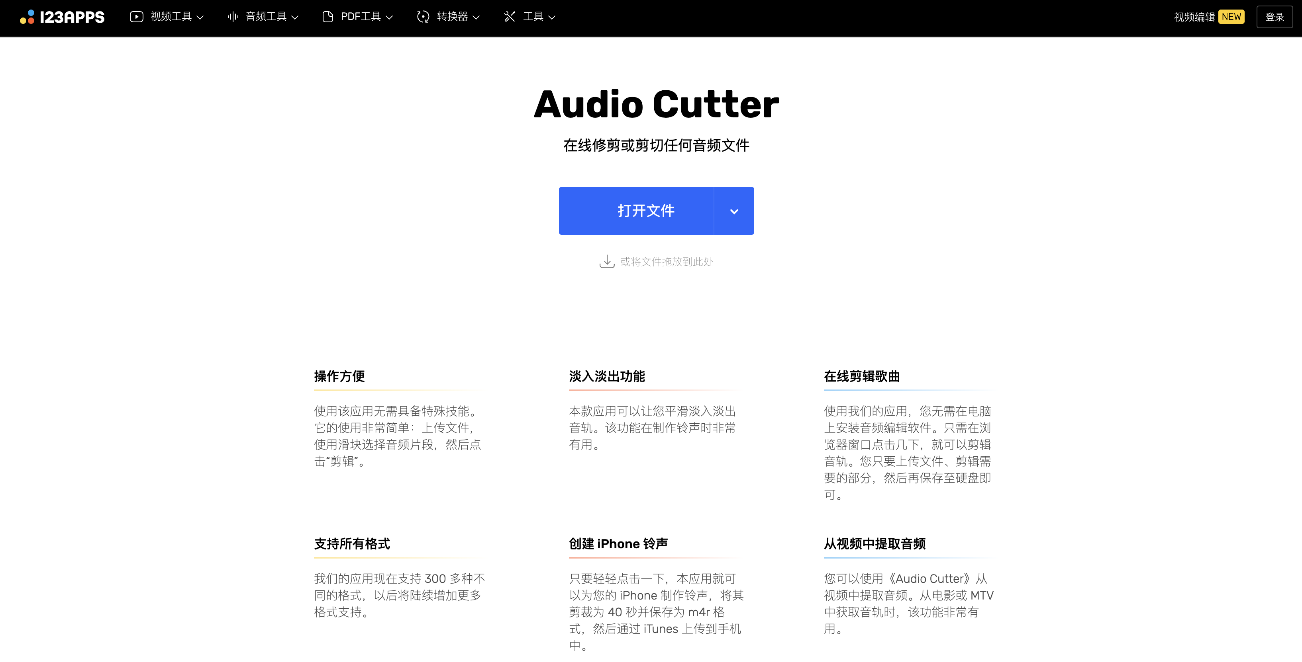Image resolution: width=1302 pixels, height=662 pixels.
Task: Click the 淡入淡出功能 heading
Action: [607, 376]
